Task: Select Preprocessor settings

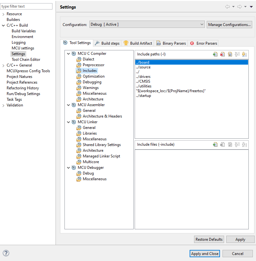Action: tap(94, 65)
